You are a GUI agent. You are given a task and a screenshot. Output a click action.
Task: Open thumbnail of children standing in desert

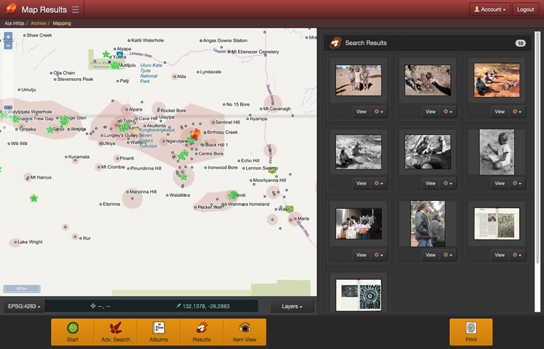click(358, 80)
